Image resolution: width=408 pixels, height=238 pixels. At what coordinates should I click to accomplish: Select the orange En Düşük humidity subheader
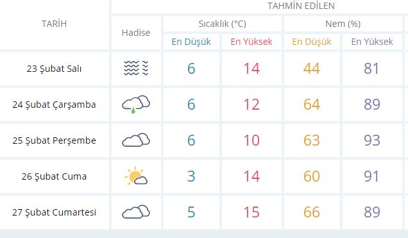pos(312,42)
